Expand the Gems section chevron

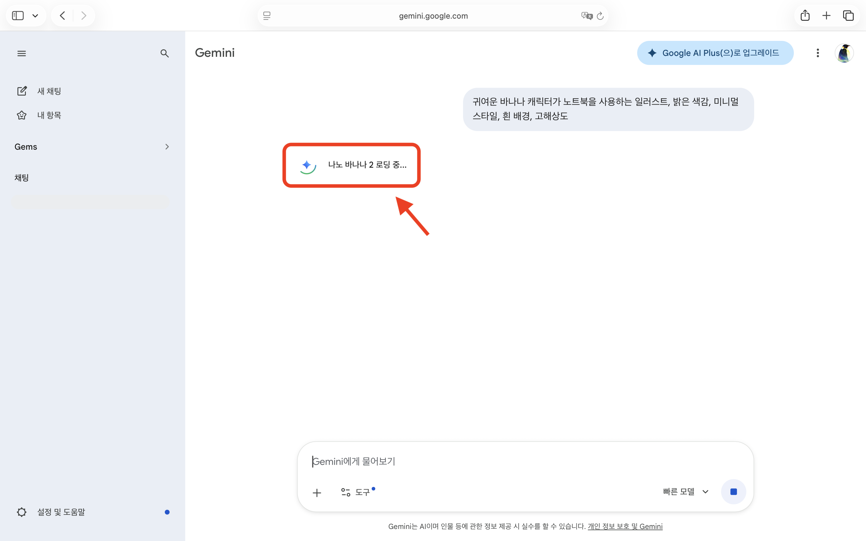point(167,147)
